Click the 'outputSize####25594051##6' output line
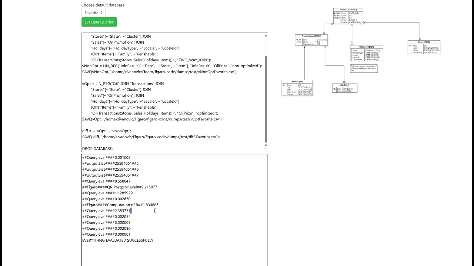Screen dimensions: 474x266 coord(110,169)
